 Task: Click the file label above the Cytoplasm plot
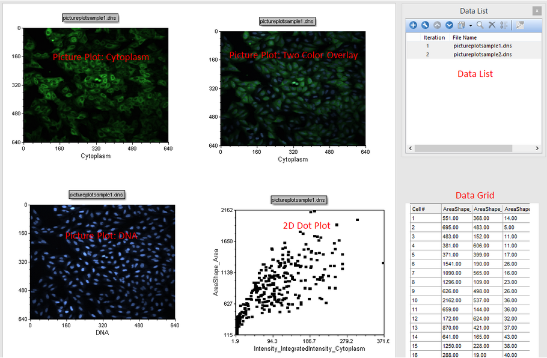90,18
